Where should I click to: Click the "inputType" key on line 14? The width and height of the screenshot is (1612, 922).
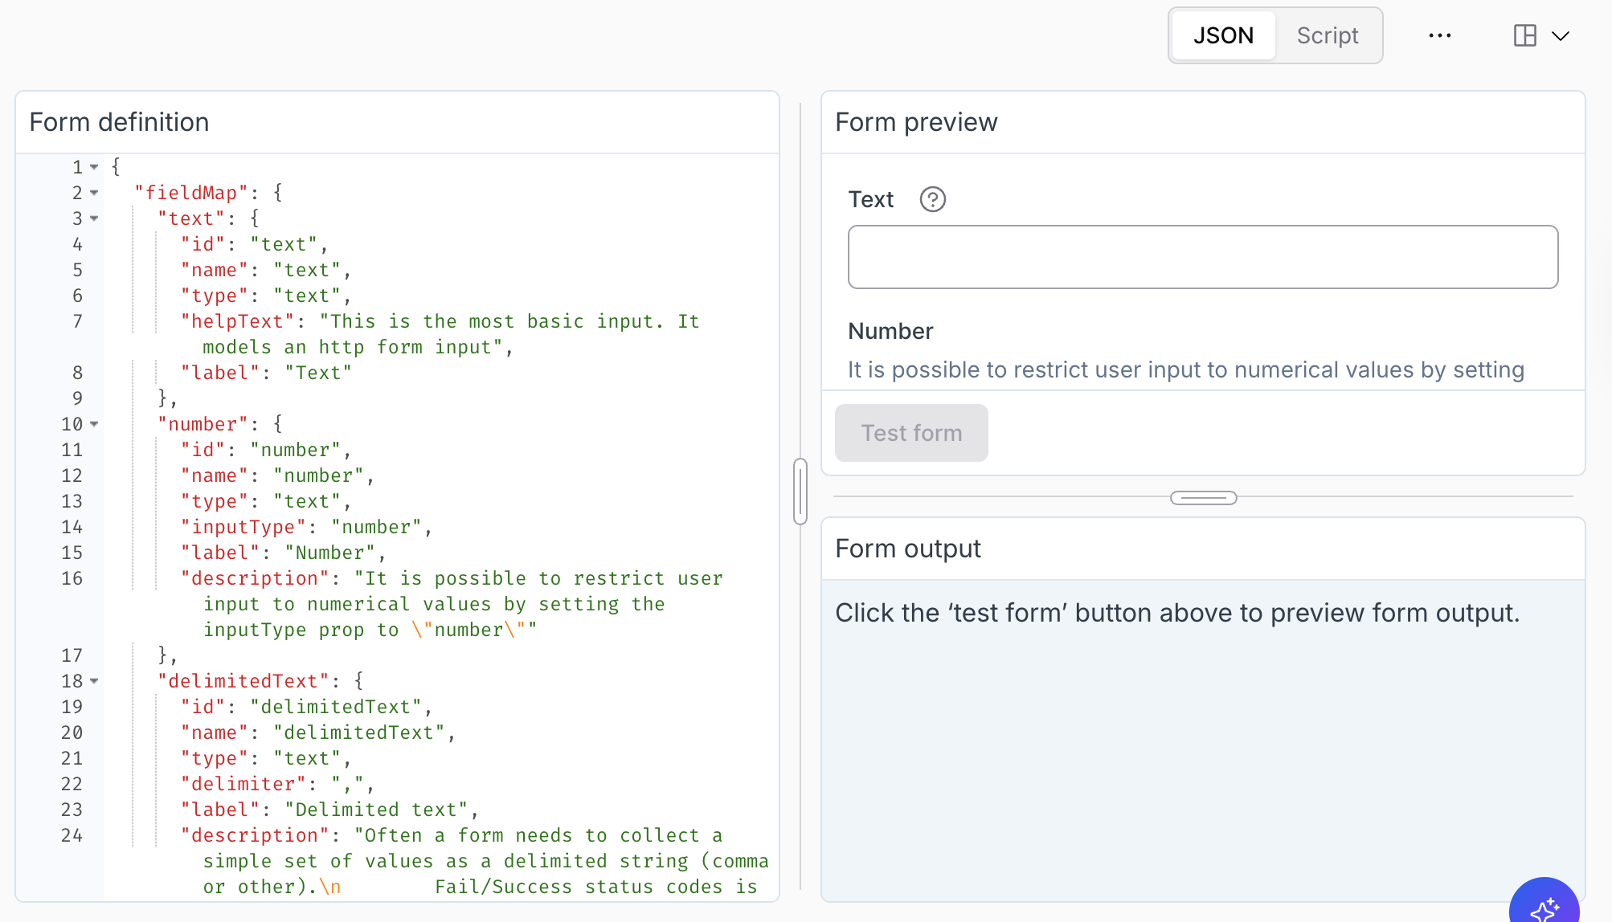click(x=243, y=527)
